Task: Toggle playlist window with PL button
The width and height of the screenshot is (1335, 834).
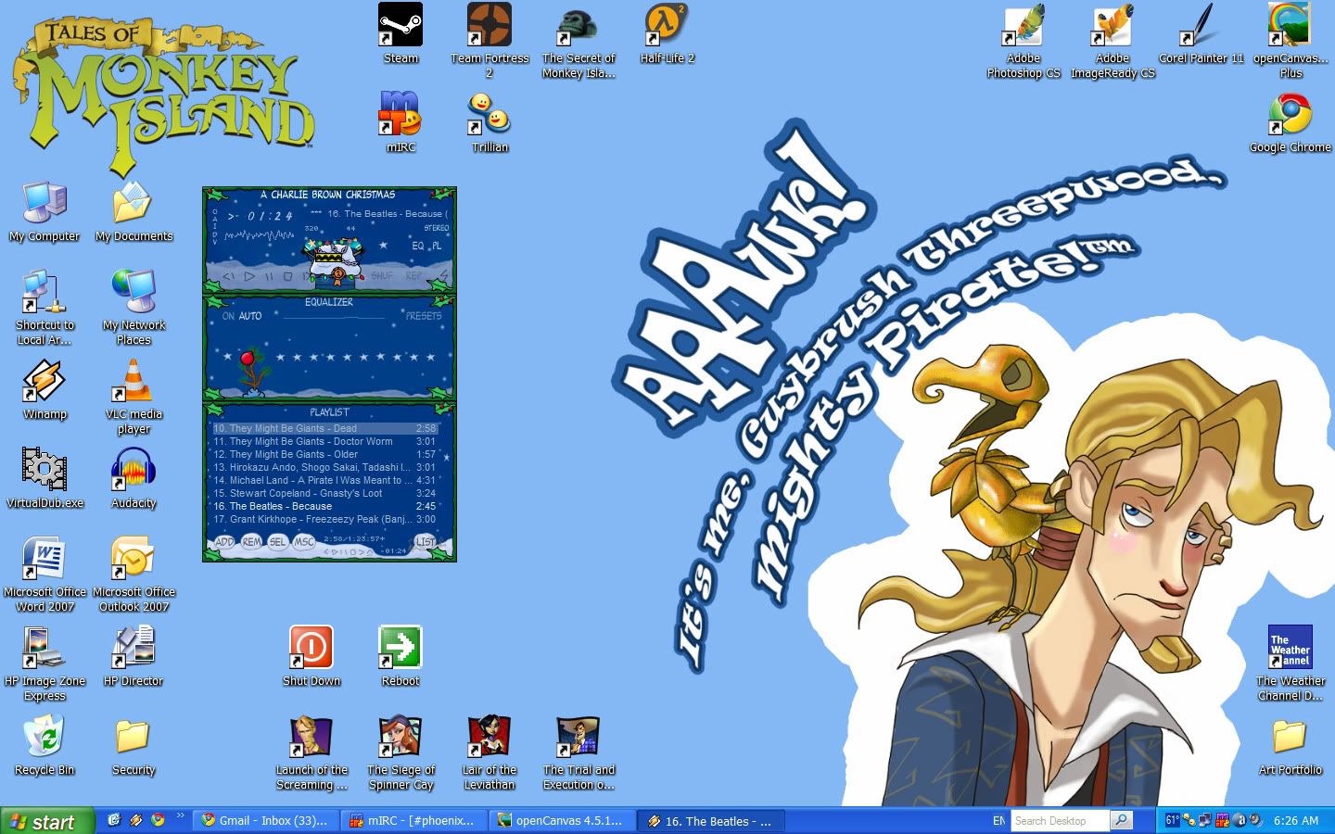Action: (437, 246)
